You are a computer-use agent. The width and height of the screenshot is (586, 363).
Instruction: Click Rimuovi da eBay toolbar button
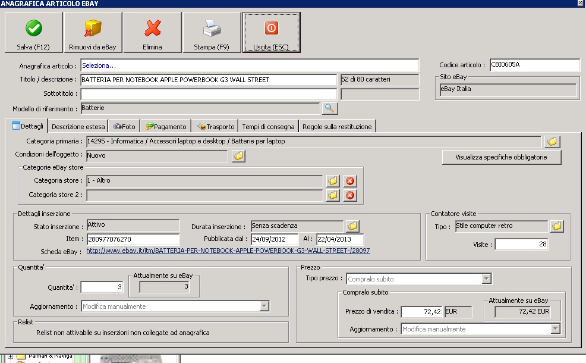click(x=93, y=33)
